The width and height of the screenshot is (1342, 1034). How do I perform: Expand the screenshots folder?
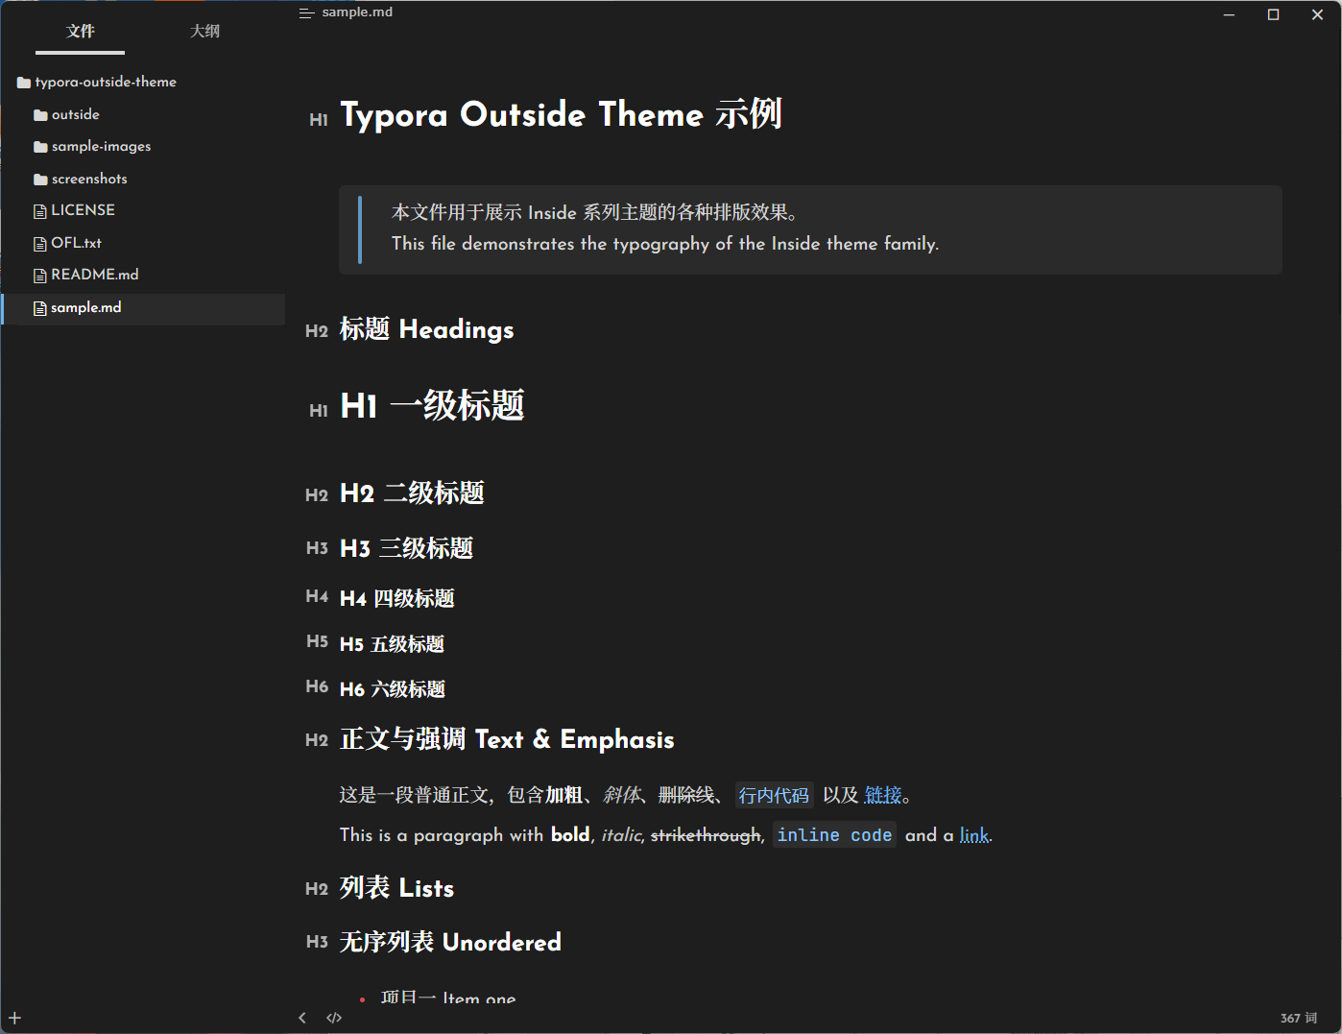tap(81, 180)
